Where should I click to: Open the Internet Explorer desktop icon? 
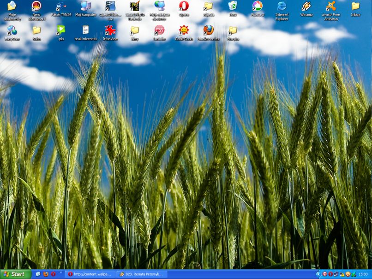[282, 6]
